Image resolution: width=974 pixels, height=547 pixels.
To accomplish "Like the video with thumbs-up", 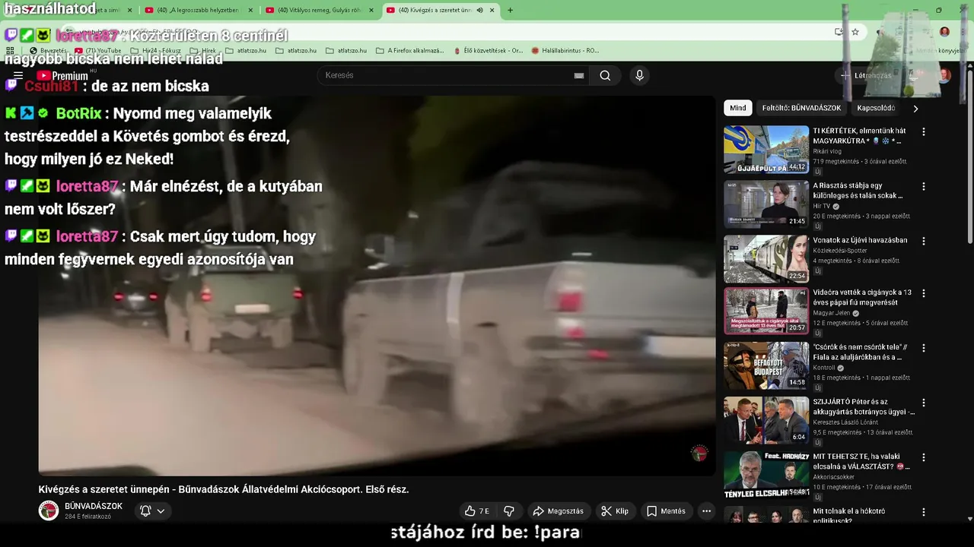I will point(477,511).
